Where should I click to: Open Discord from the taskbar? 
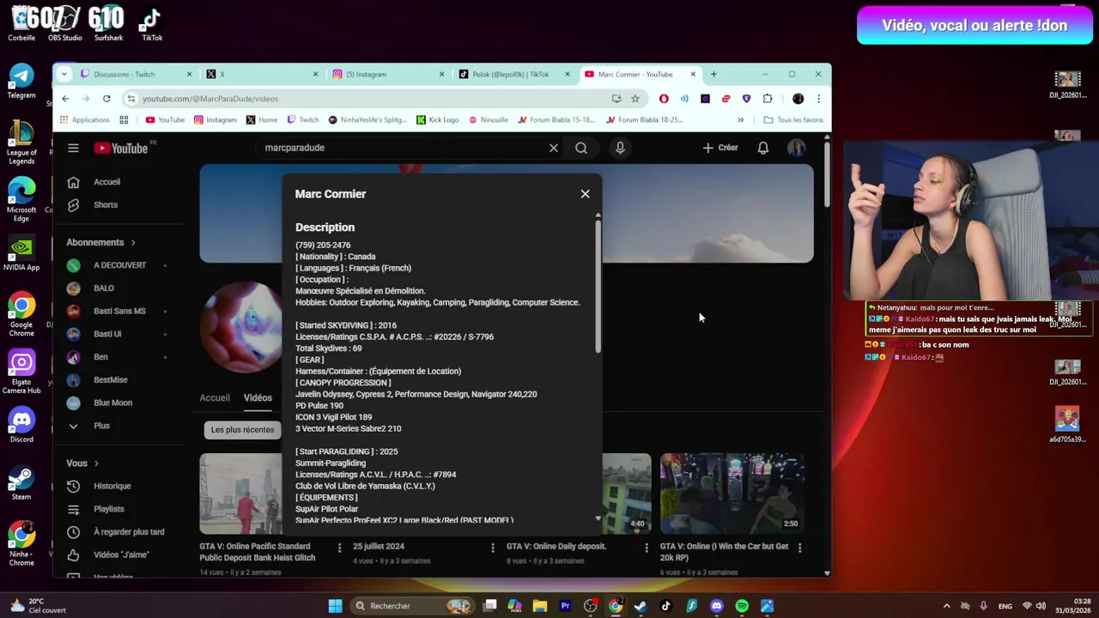tap(717, 606)
